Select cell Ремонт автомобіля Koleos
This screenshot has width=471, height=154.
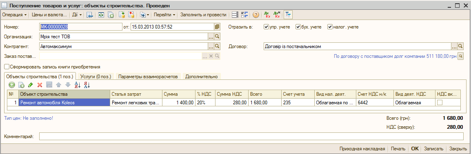pos(64,103)
